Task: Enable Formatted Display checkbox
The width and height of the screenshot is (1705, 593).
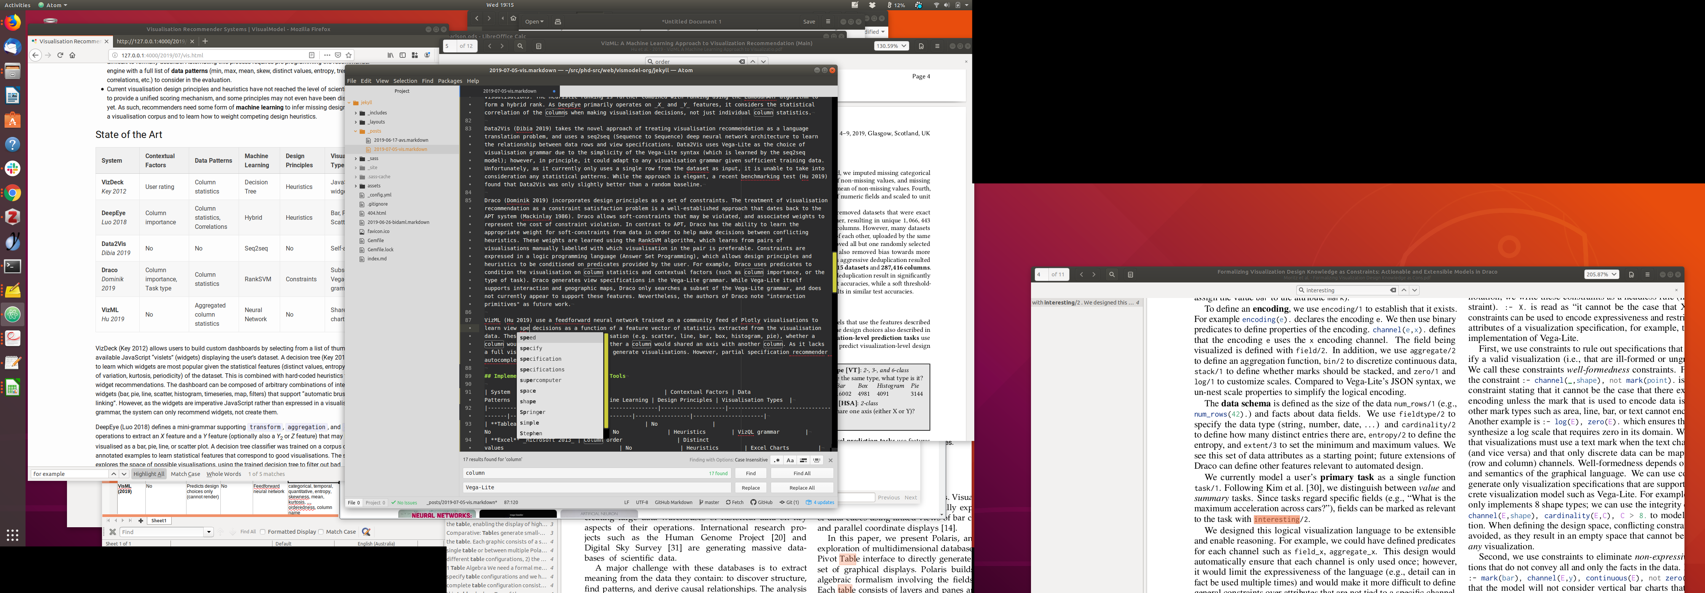Action: coord(263,531)
